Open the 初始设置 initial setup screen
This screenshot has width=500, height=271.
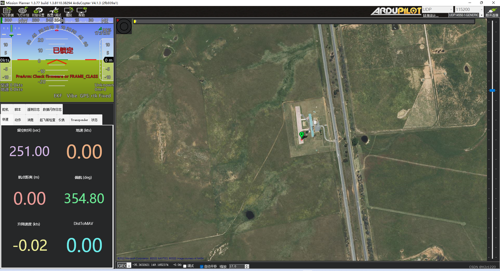pos(38,12)
